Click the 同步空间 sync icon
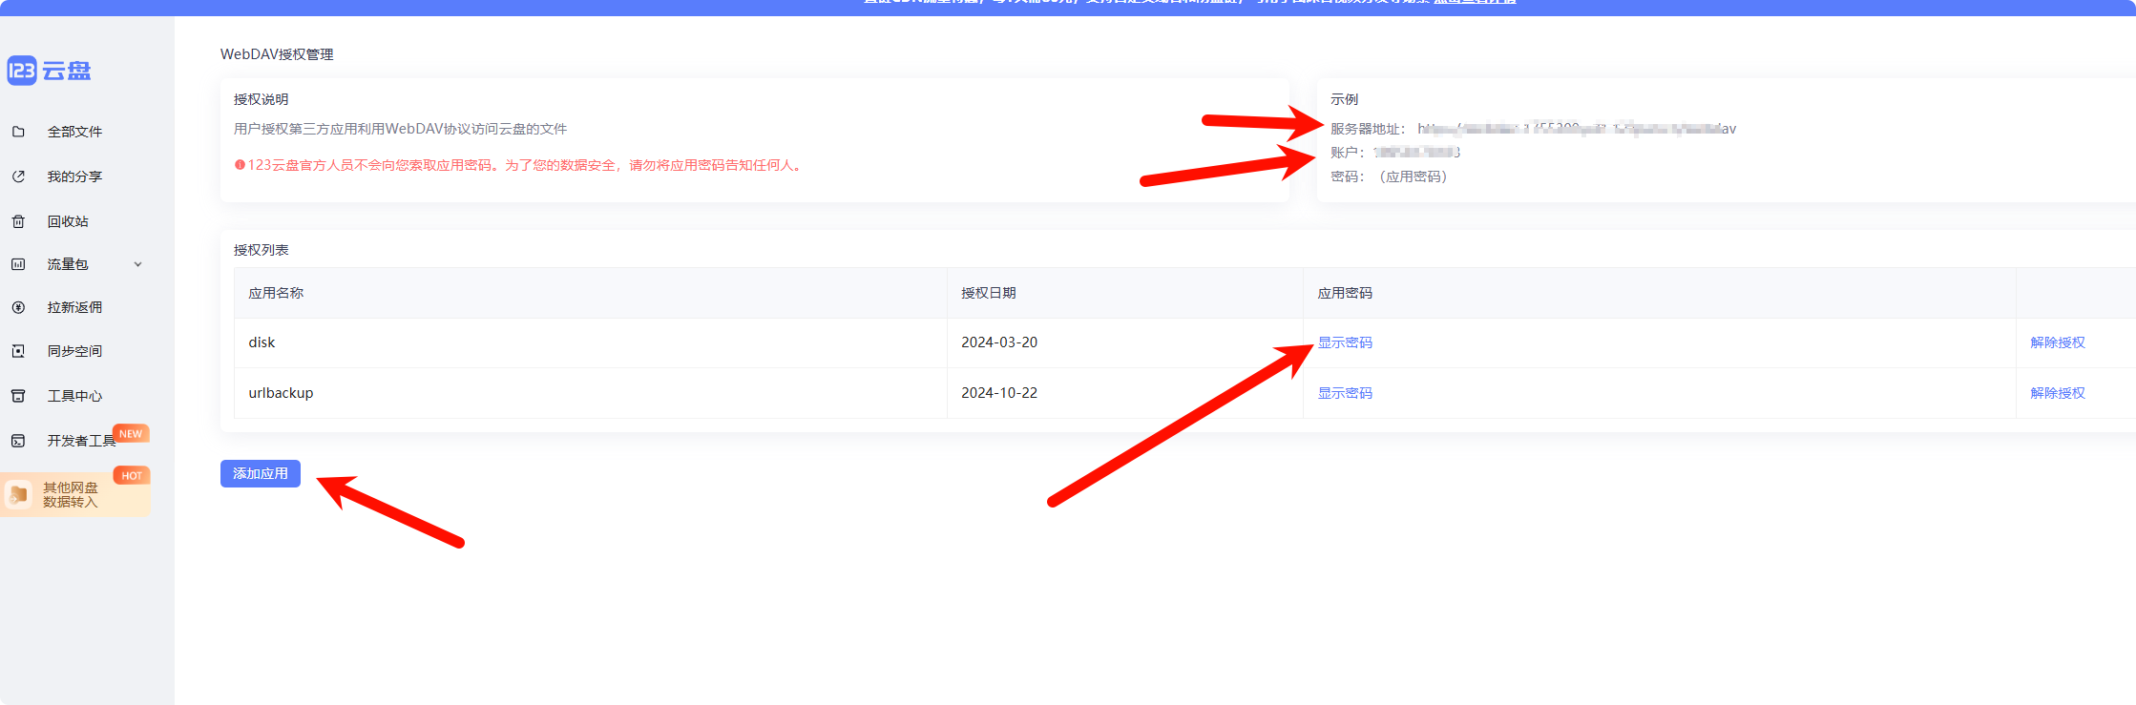The width and height of the screenshot is (2136, 705). 18,351
